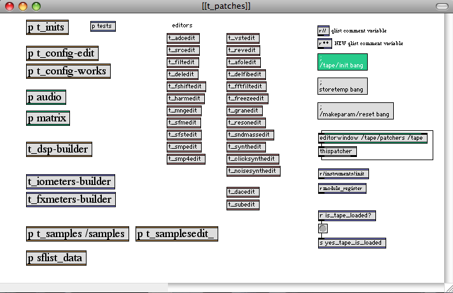Click the toolbar toggle pill in title bar
Viewport: 453px width, 293px height.
point(440,6)
